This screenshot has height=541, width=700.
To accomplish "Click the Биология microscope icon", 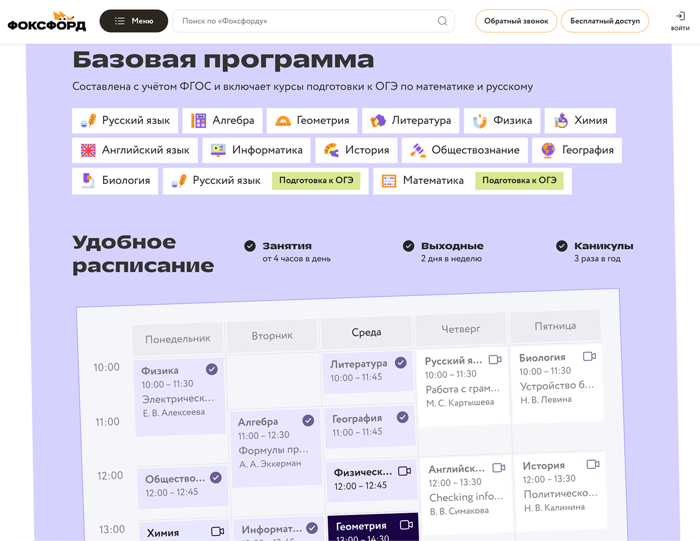I will pos(88,180).
